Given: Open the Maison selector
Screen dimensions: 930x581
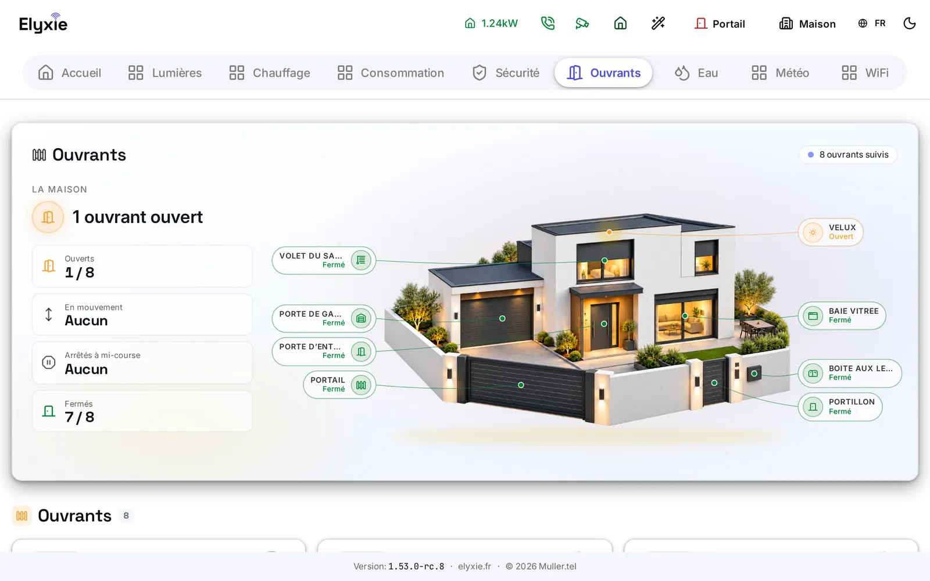Looking at the screenshot, I should [x=807, y=23].
